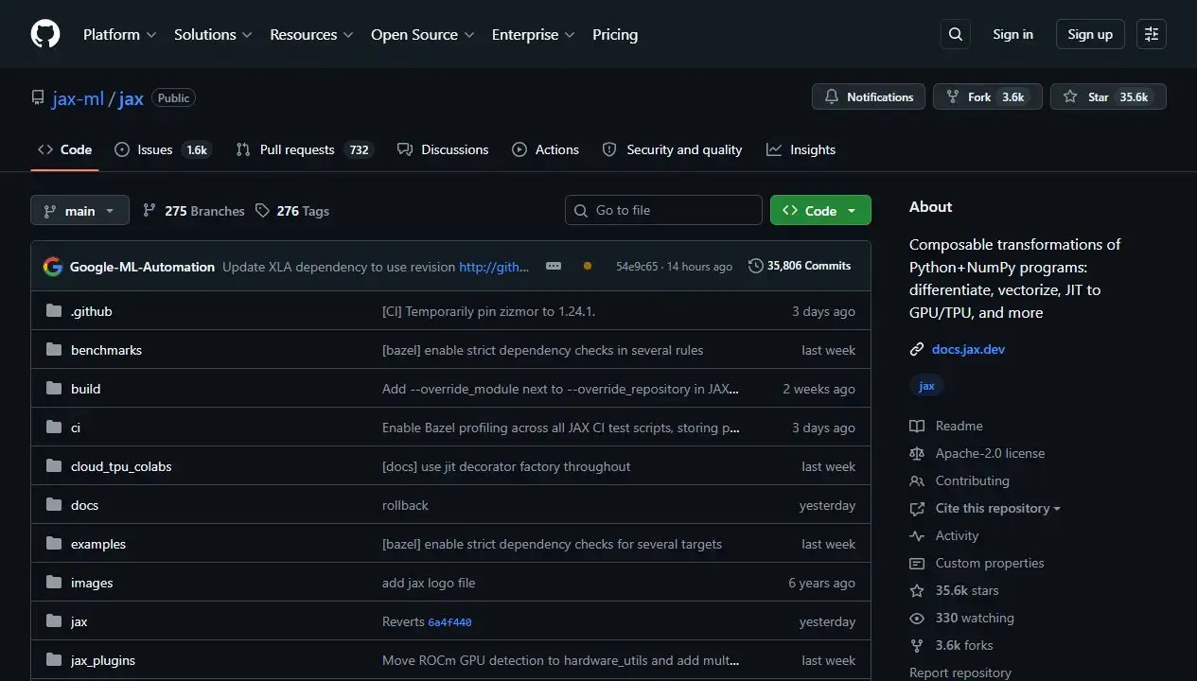
Task: Switch to the Discussions tab
Action: tap(443, 149)
